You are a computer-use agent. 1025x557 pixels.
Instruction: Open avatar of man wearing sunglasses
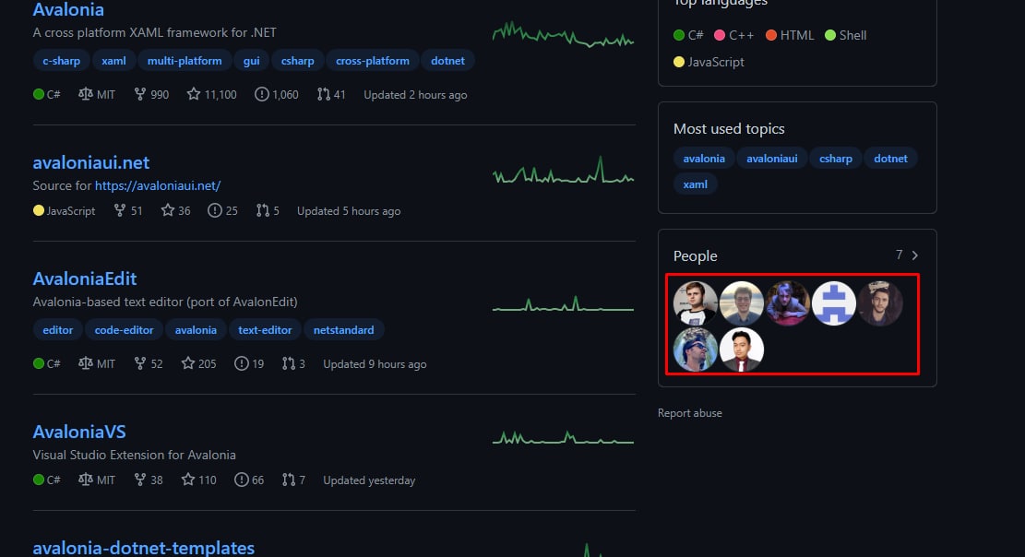tap(696, 350)
